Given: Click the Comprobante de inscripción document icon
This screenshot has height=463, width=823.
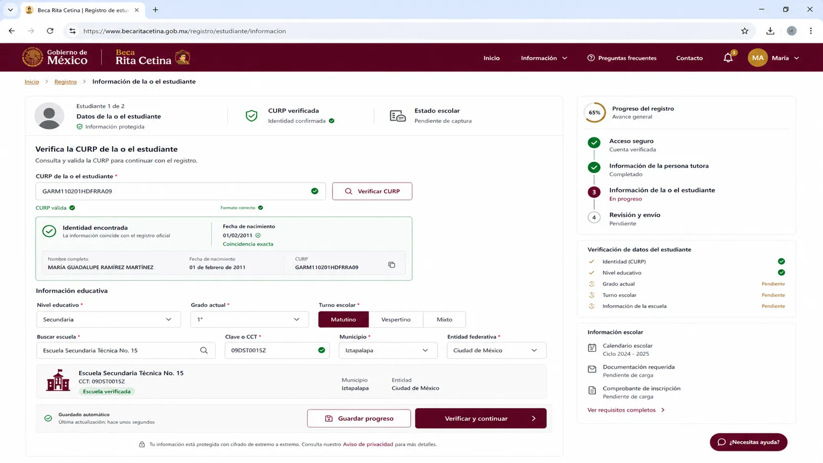Looking at the screenshot, I should click(x=592, y=391).
